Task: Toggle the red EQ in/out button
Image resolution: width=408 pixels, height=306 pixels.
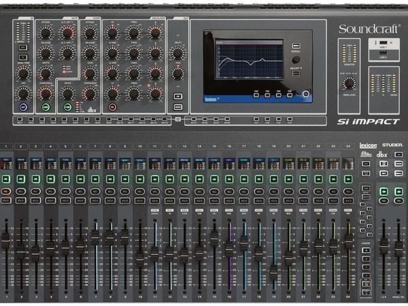Action: tap(112, 107)
